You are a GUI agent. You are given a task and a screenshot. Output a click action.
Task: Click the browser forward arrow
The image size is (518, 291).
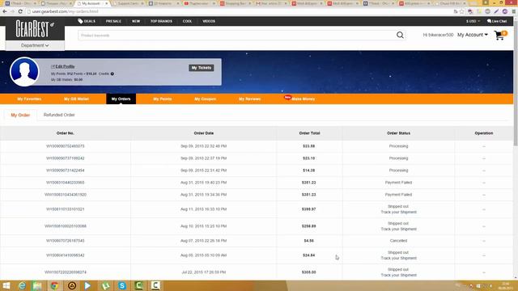pos(12,11)
